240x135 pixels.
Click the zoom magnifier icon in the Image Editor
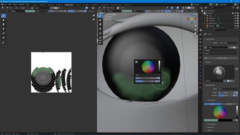(x=93, y=15)
